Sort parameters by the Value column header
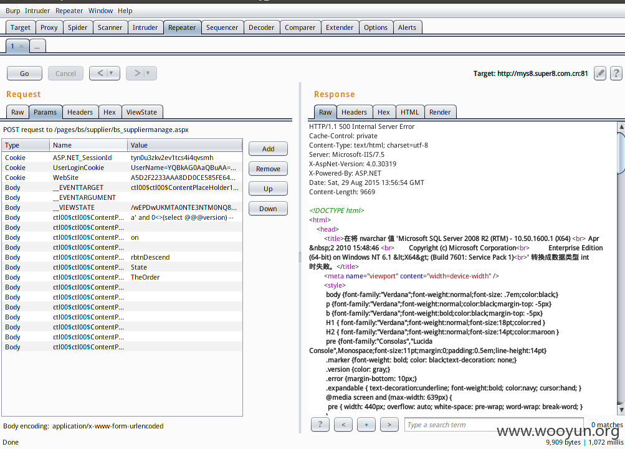The width and height of the screenshot is (625, 449). (x=185, y=145)
